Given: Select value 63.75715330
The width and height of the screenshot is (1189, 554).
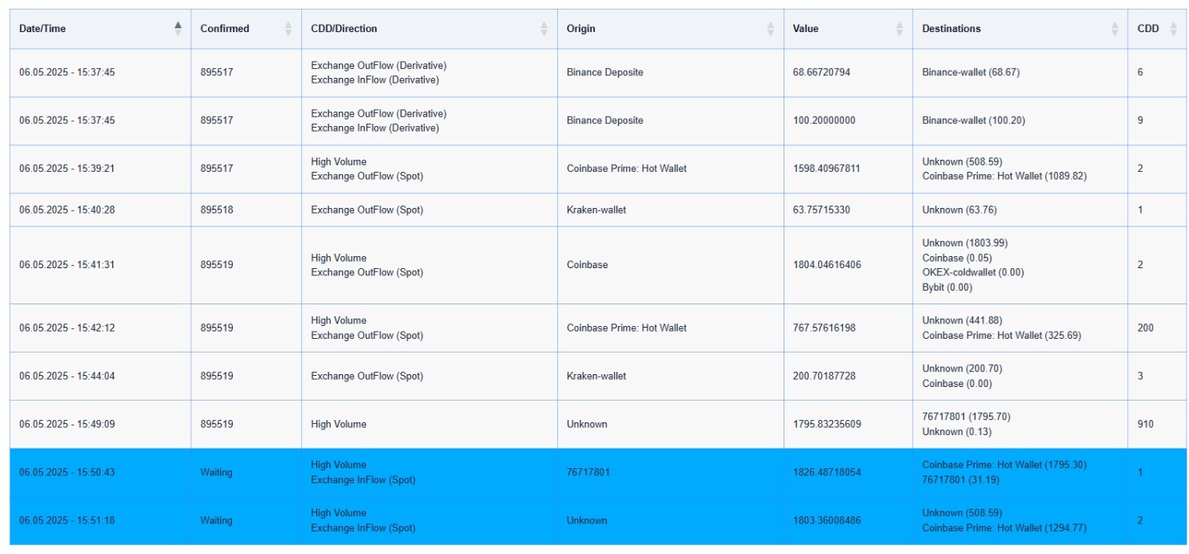Looking at the screenshot, I should [x=821, y=210].
